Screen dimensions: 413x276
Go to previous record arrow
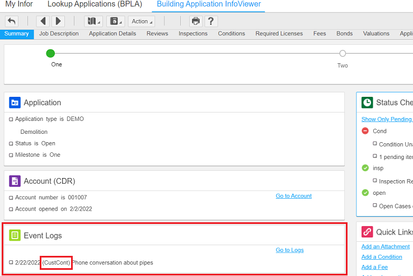[x=43, y=21]
